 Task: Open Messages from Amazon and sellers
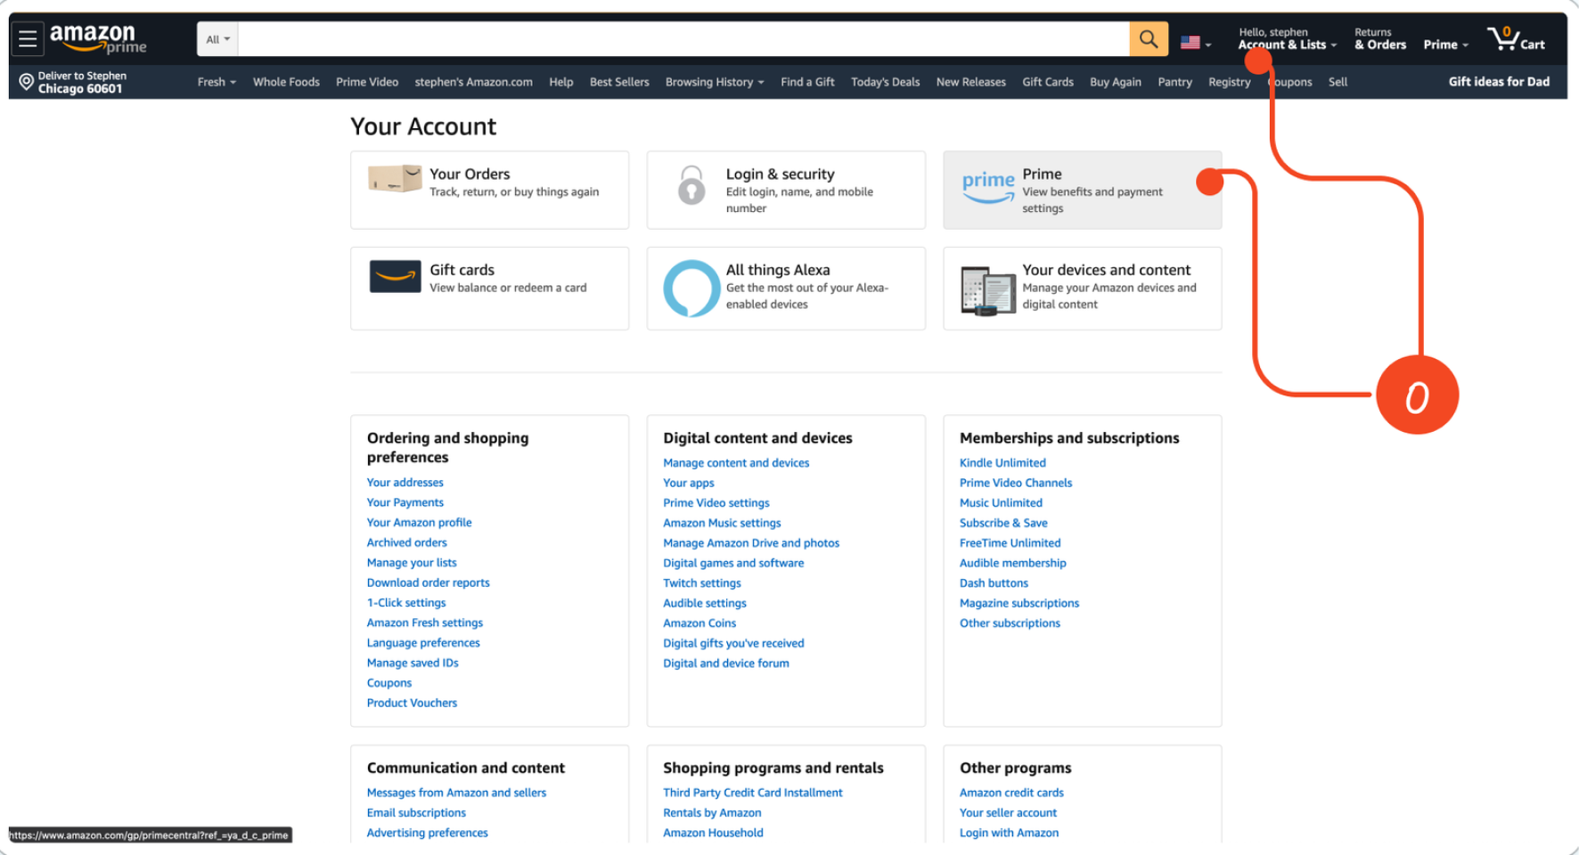456,793
